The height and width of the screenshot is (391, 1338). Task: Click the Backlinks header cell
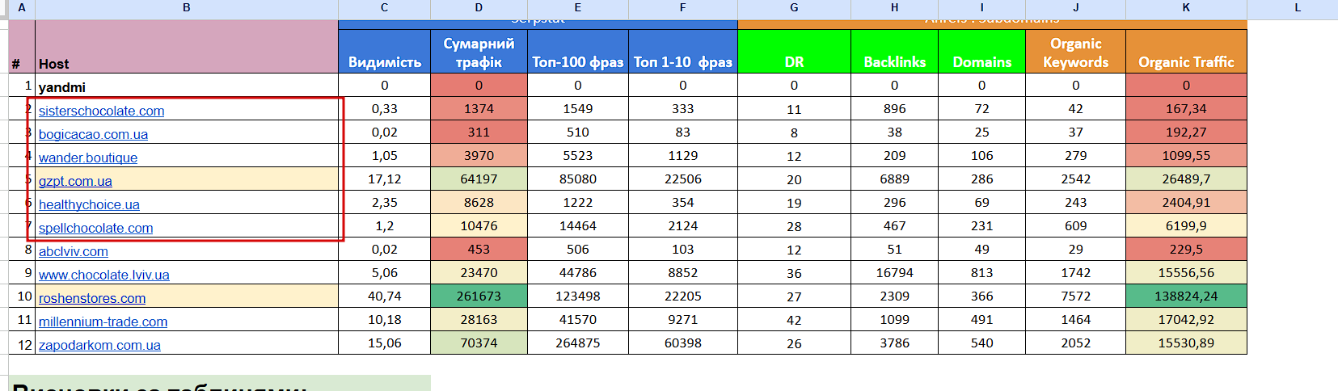[x=894, y=51]
